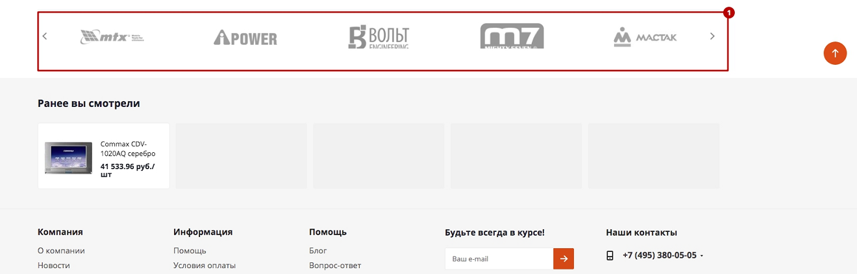857x274 pixels.
Task: Go to the Условия оплаты page
Action: pyautogui.click(x=205, y=266)
